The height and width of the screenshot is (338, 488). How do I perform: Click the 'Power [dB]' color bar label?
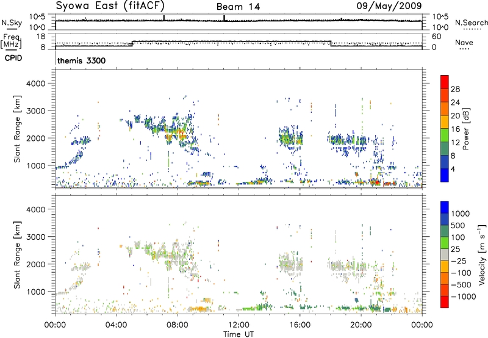point(465,129)
